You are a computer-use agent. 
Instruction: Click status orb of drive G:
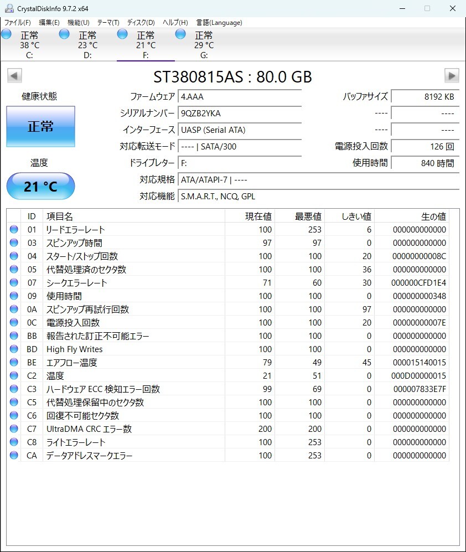click(180, 34)
